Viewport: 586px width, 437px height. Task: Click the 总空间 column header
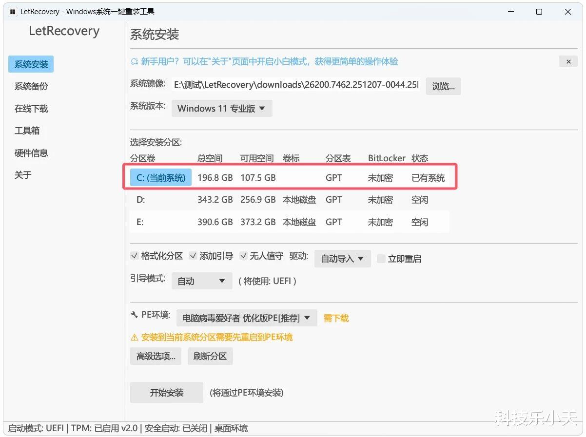click(210, 158)
